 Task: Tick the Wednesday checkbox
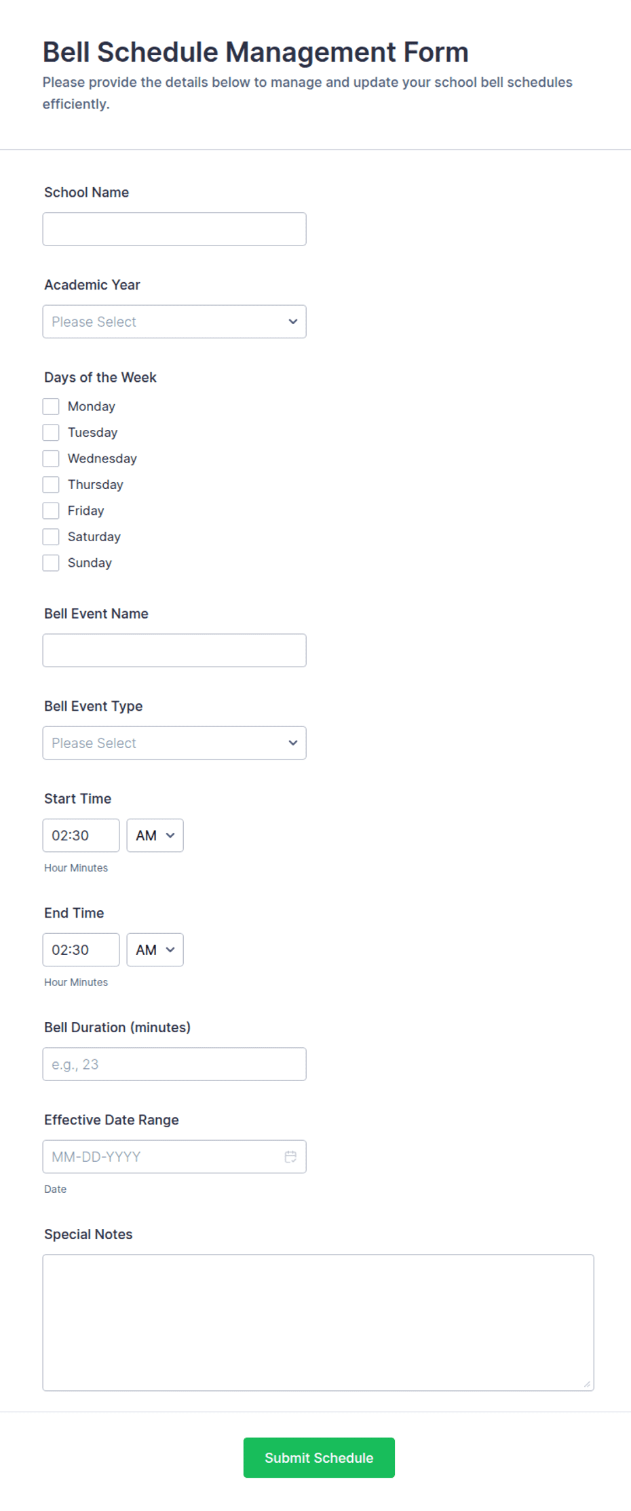(51, 458)
